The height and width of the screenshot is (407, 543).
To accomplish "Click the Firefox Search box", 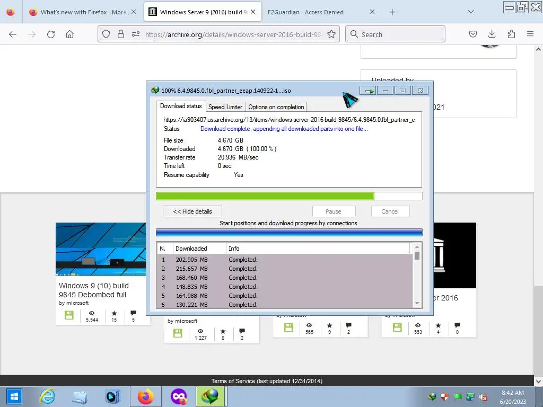I will (x=395, y=34).
